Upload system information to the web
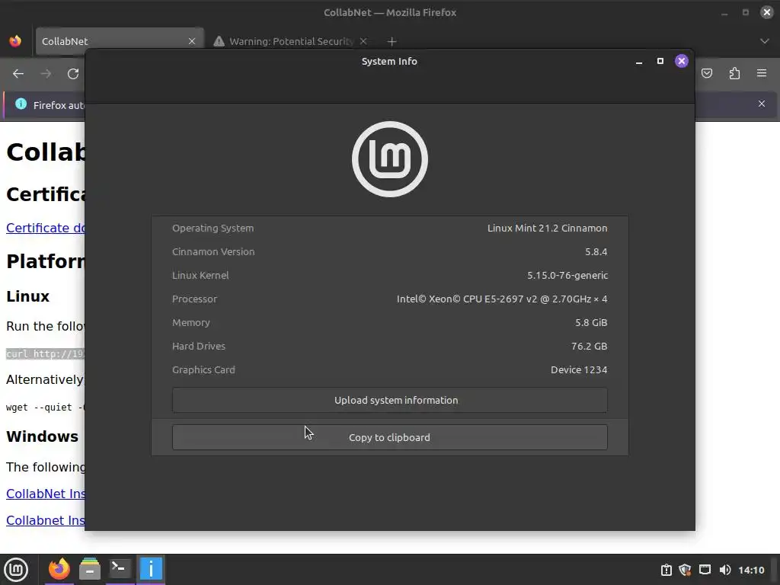 pyautogui.click(x=389, y=400)
